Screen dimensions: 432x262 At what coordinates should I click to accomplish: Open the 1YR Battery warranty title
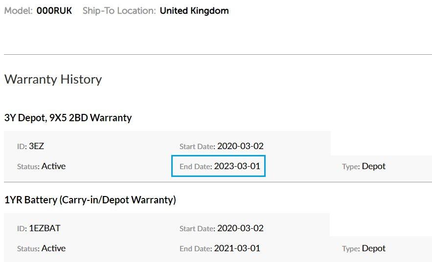click(x=90, y=200)
